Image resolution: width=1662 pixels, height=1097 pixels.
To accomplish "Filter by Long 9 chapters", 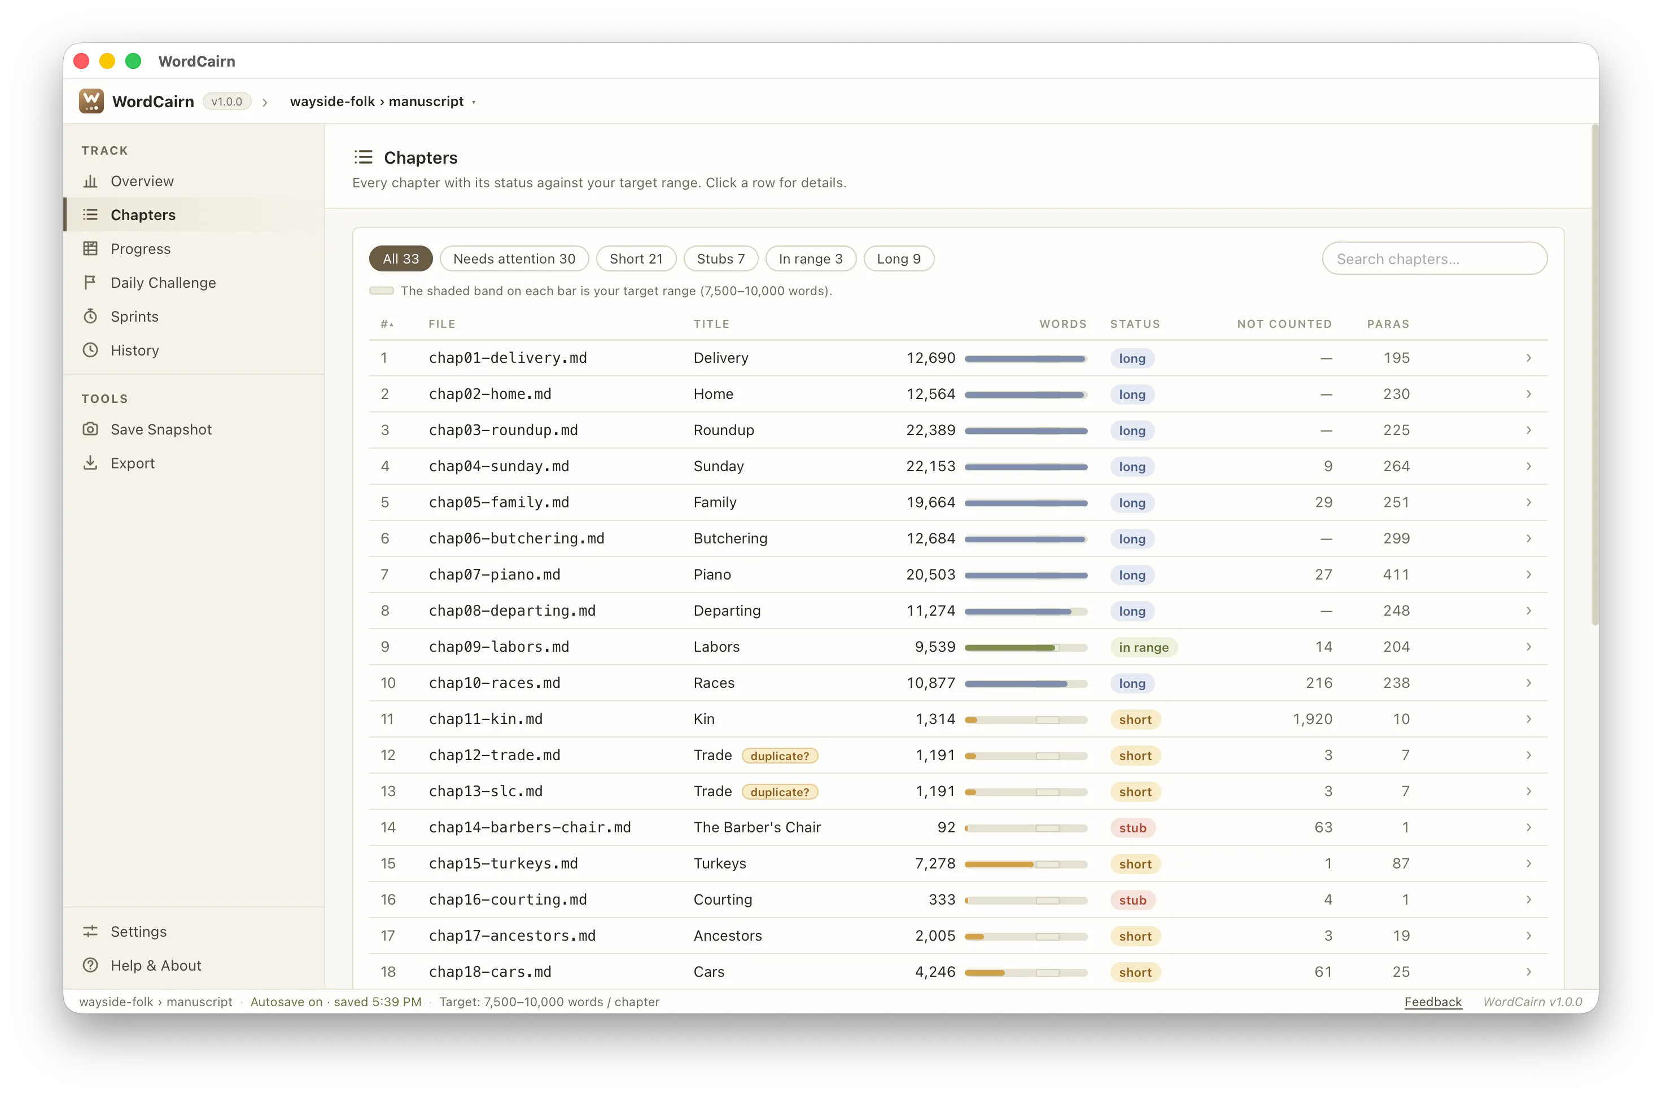I will coord(899,259).
